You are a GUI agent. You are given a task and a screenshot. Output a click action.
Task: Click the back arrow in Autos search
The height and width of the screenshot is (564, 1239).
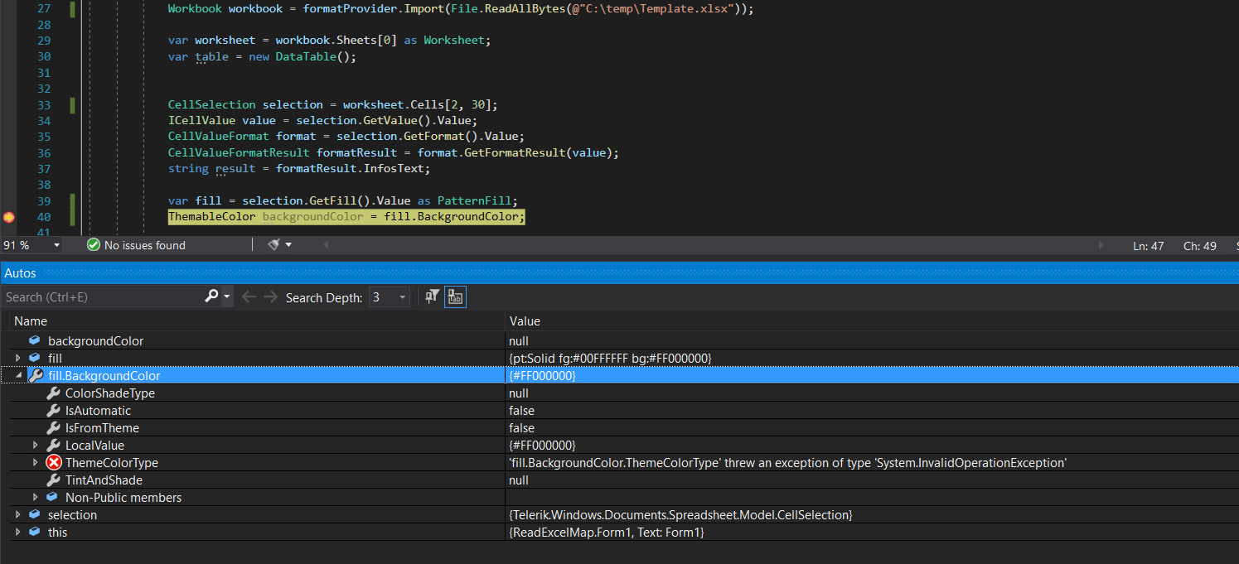[249, 296]
